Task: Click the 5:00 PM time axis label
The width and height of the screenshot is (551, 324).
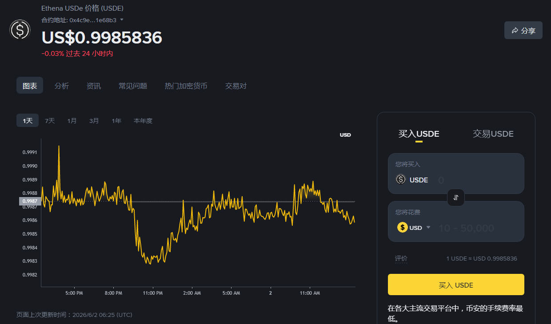Action: pos(74,293)
